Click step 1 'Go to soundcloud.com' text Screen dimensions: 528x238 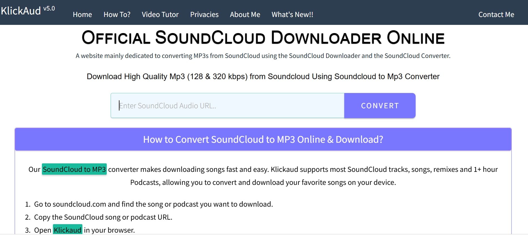[153, 204]
